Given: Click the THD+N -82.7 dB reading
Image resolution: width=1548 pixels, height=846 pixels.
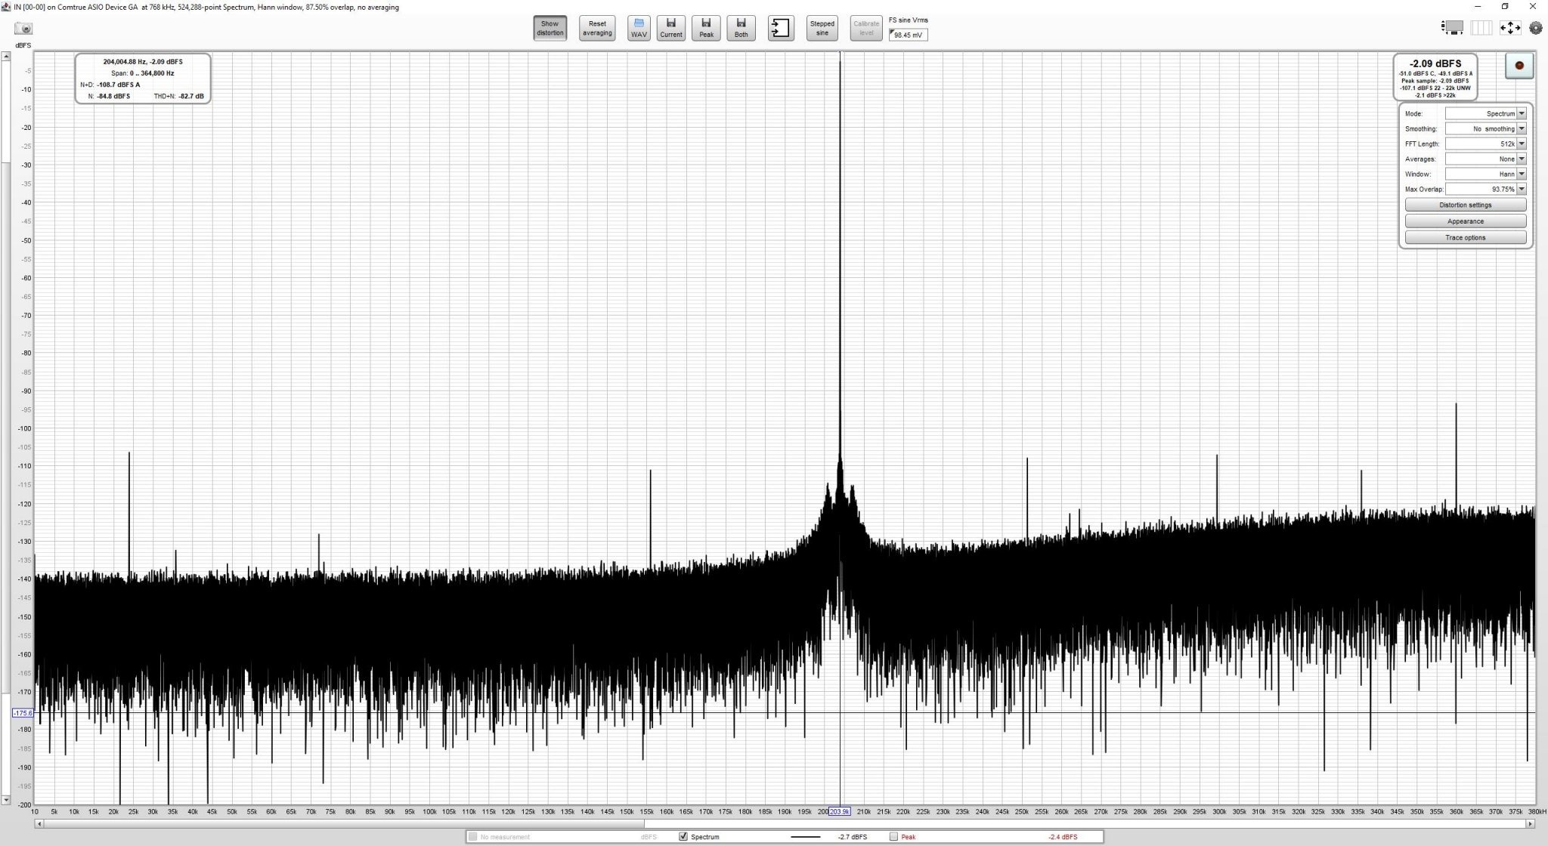Looking at the screenshot, I should 178,96.
